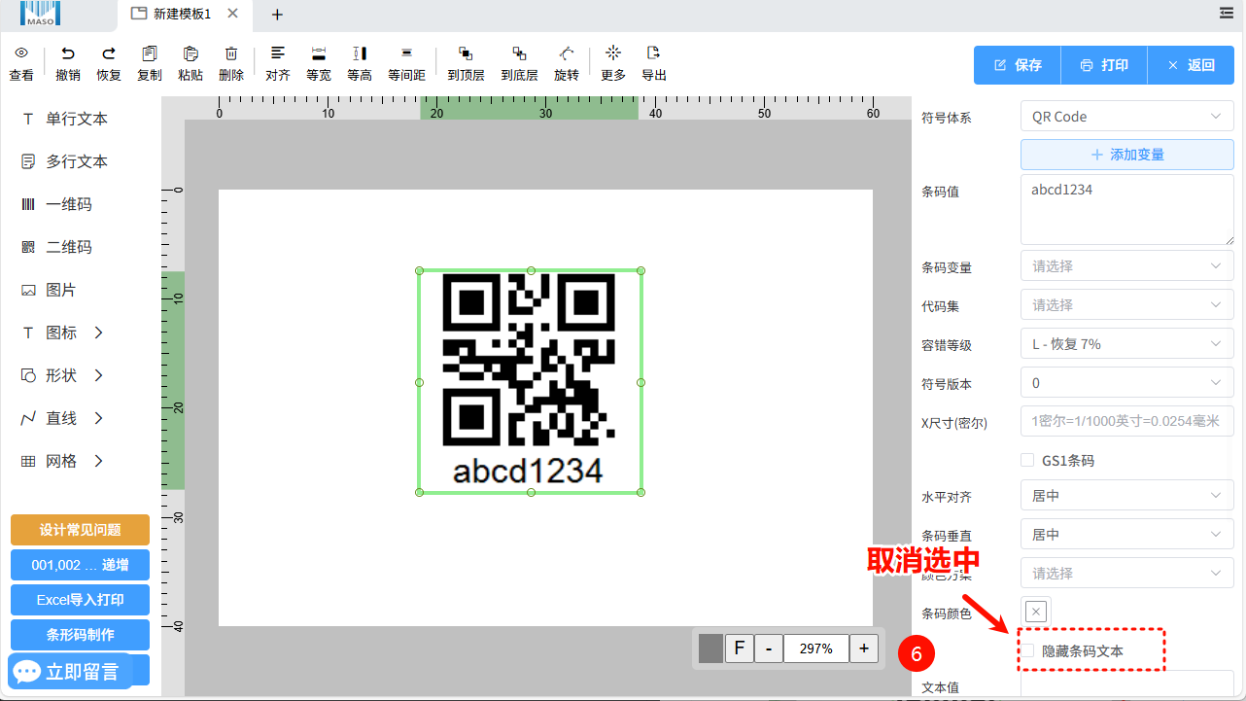Image resolution: width=1246 pixels, height=701 pixels.
Task: Expand the 直线 submenu
Action: point(98,418)
